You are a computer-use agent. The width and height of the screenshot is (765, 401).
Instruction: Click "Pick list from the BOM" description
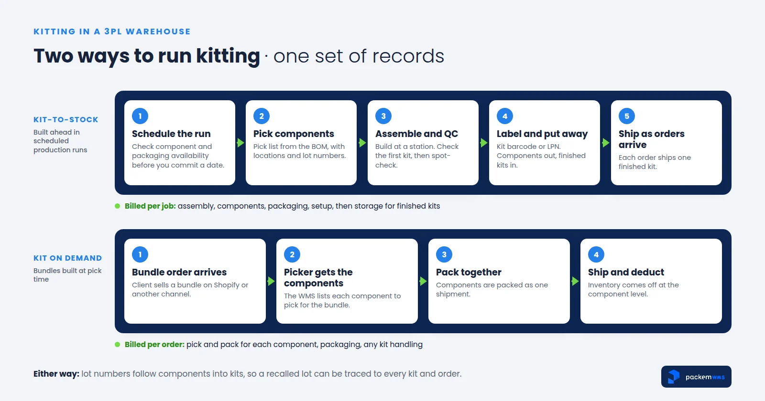click(x=300, y=151)
